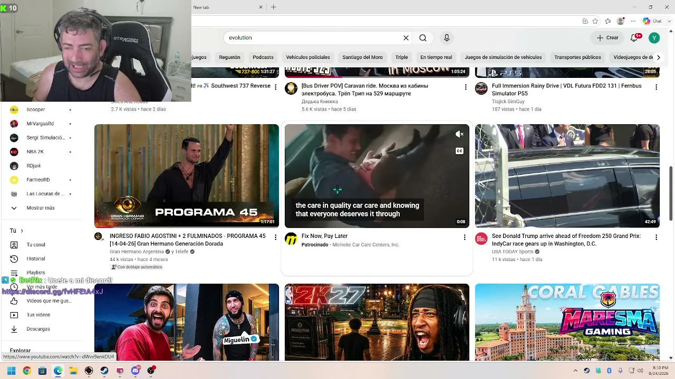Viewport: 675px width, 379px height.
Task: Select the Vehículos policiales chip
Action: pyautogui.click(x=308, y=57)
